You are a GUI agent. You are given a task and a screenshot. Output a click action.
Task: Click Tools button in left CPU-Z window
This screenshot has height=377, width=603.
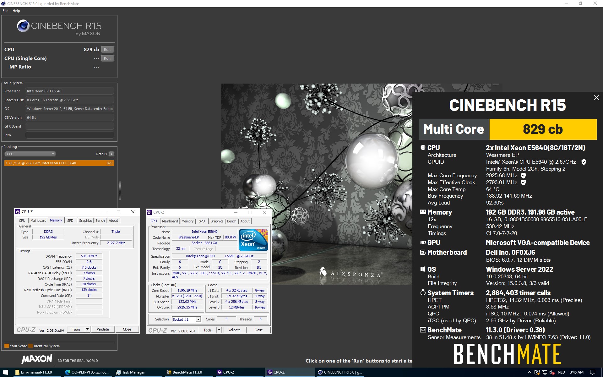click(76, 329)
